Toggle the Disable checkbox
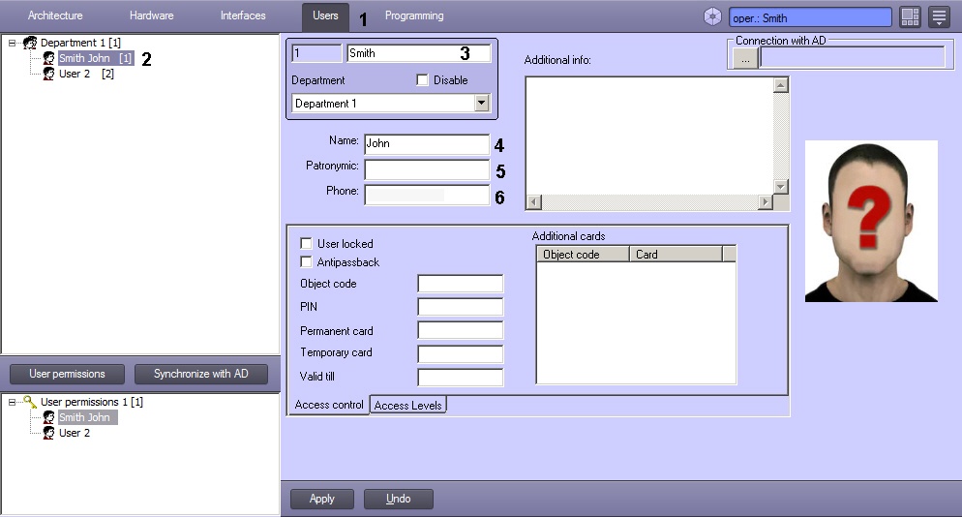This screenshot has width=962, height=517. pos(422,80)
